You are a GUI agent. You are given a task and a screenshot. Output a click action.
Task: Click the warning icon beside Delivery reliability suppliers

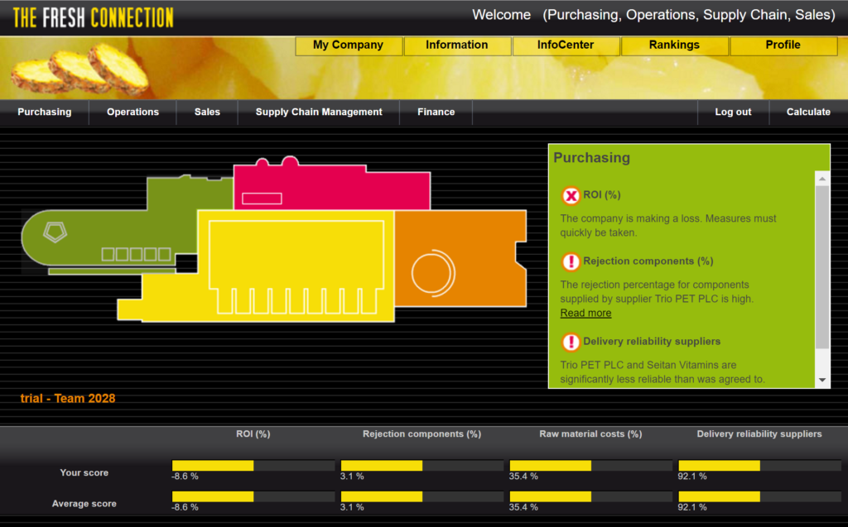[x=571, y=342]
